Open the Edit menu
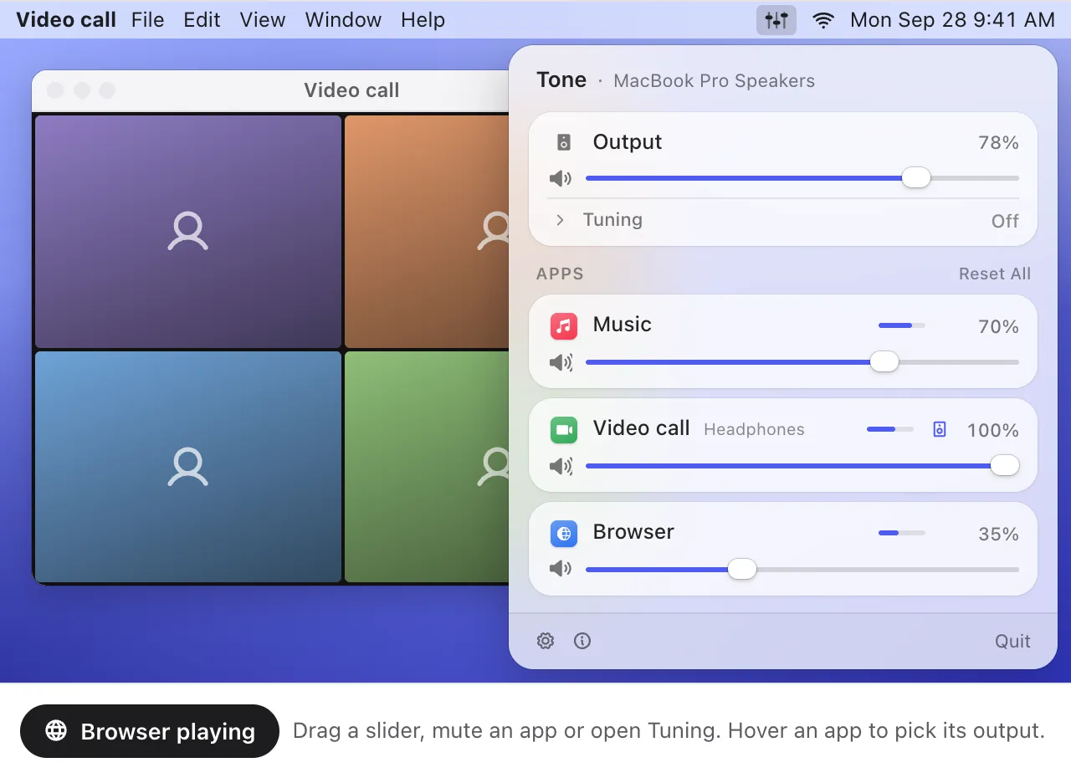This screenshot has height=778, width=1071. click(x=202, y=20)
